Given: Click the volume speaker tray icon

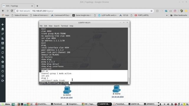Looking at the screenshot, I should (168, 104).
